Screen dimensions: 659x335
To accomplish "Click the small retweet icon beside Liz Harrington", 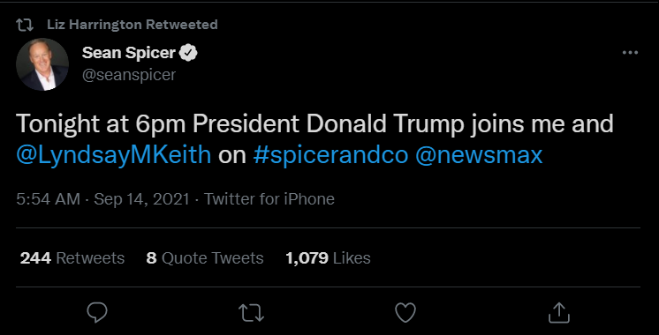I will click(x=25, y=25).
